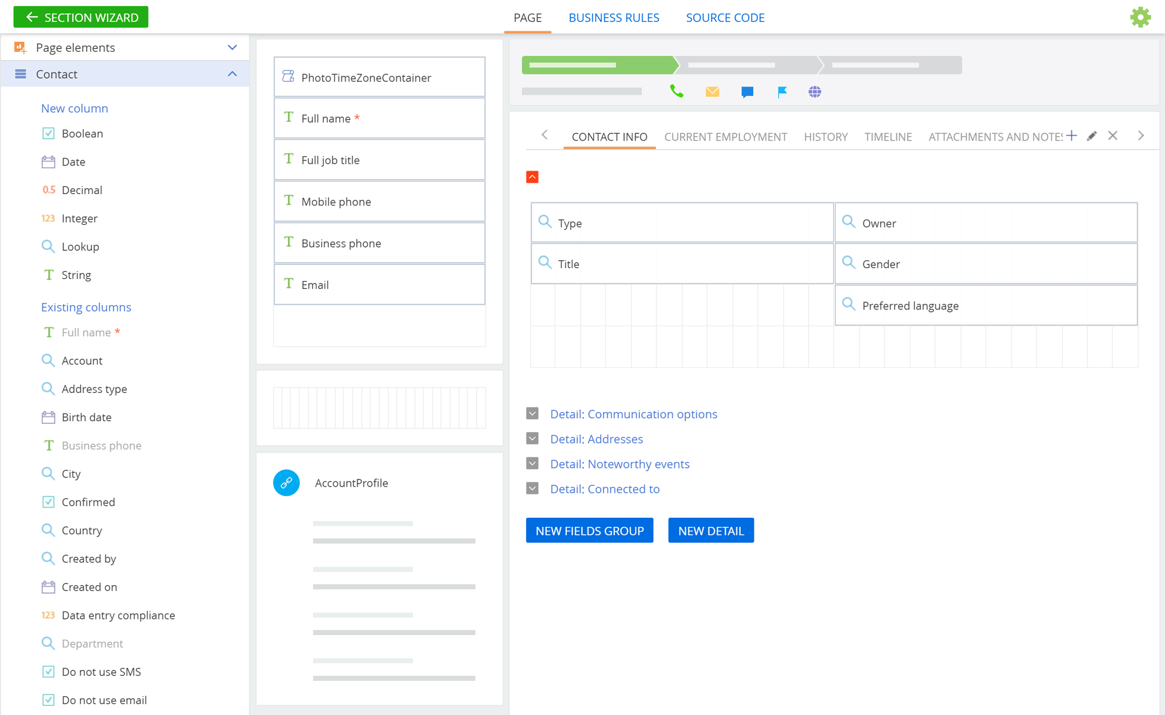Expand the Page elements section
The height and width of the screenshot is (715, 1165).
point(232,47)
